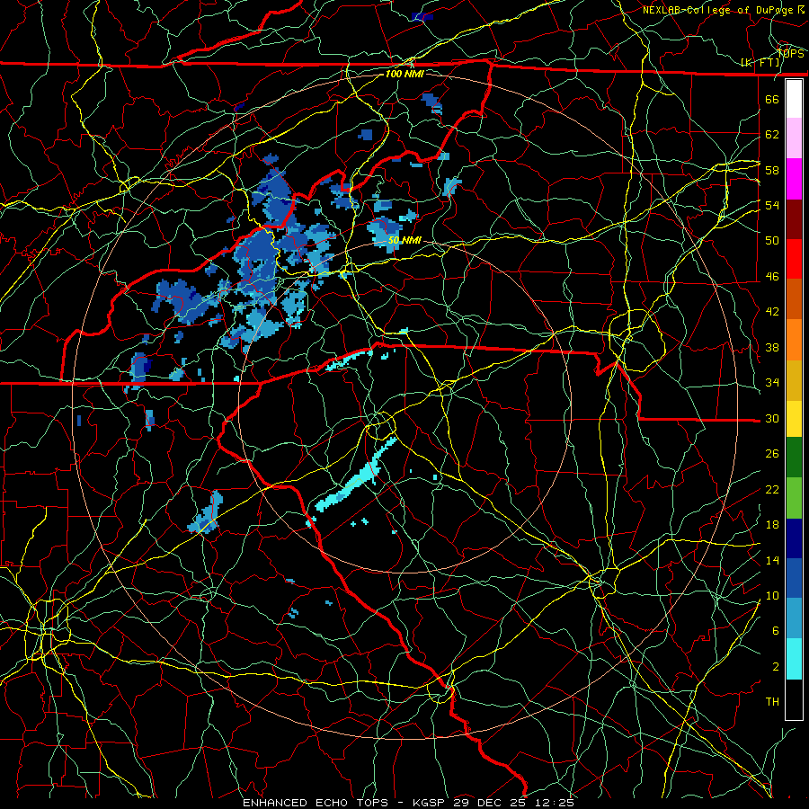
Task: Select the gold legend color block
Action: 794,380
